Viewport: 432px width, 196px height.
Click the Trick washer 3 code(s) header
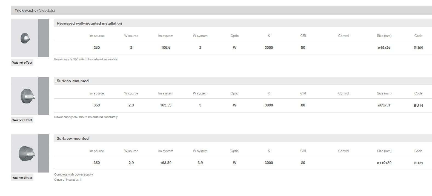[35, 10]
